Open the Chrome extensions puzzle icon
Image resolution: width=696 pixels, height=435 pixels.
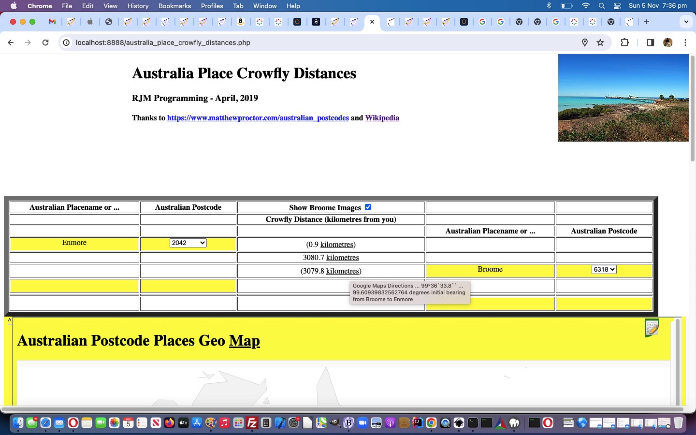(x=624, y=43)
